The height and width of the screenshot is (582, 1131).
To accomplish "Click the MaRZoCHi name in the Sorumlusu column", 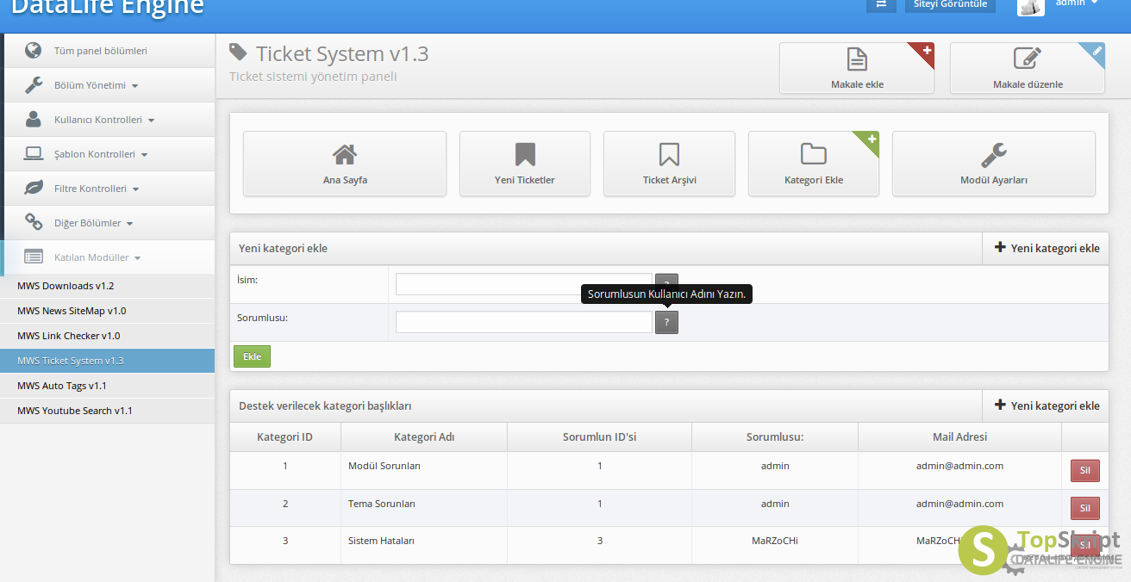I will coord(775,541).
